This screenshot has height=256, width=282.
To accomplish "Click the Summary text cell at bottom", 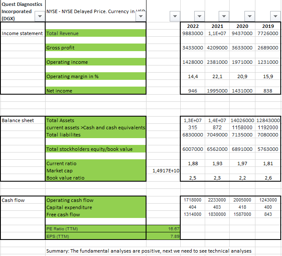I will [x=149, y=251].
